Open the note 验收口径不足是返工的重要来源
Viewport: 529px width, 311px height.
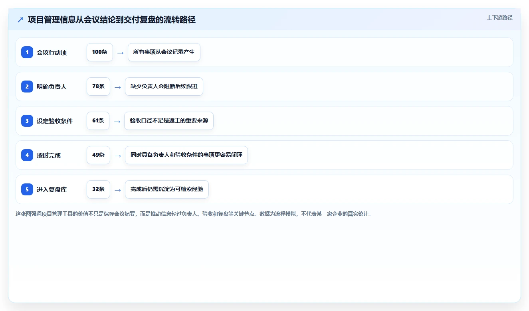(169, 121)
